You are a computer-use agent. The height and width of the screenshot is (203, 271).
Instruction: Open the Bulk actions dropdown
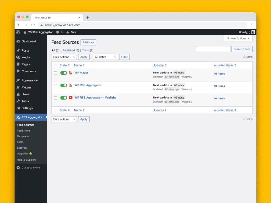pos(64,57)
